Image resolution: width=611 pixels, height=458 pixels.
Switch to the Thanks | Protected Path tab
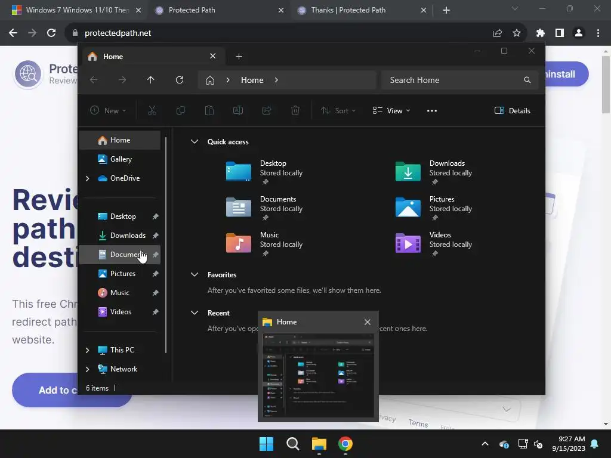(362, 10)
